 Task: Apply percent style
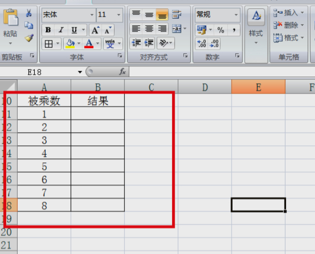pyautogui.click(x=221, y=30)
